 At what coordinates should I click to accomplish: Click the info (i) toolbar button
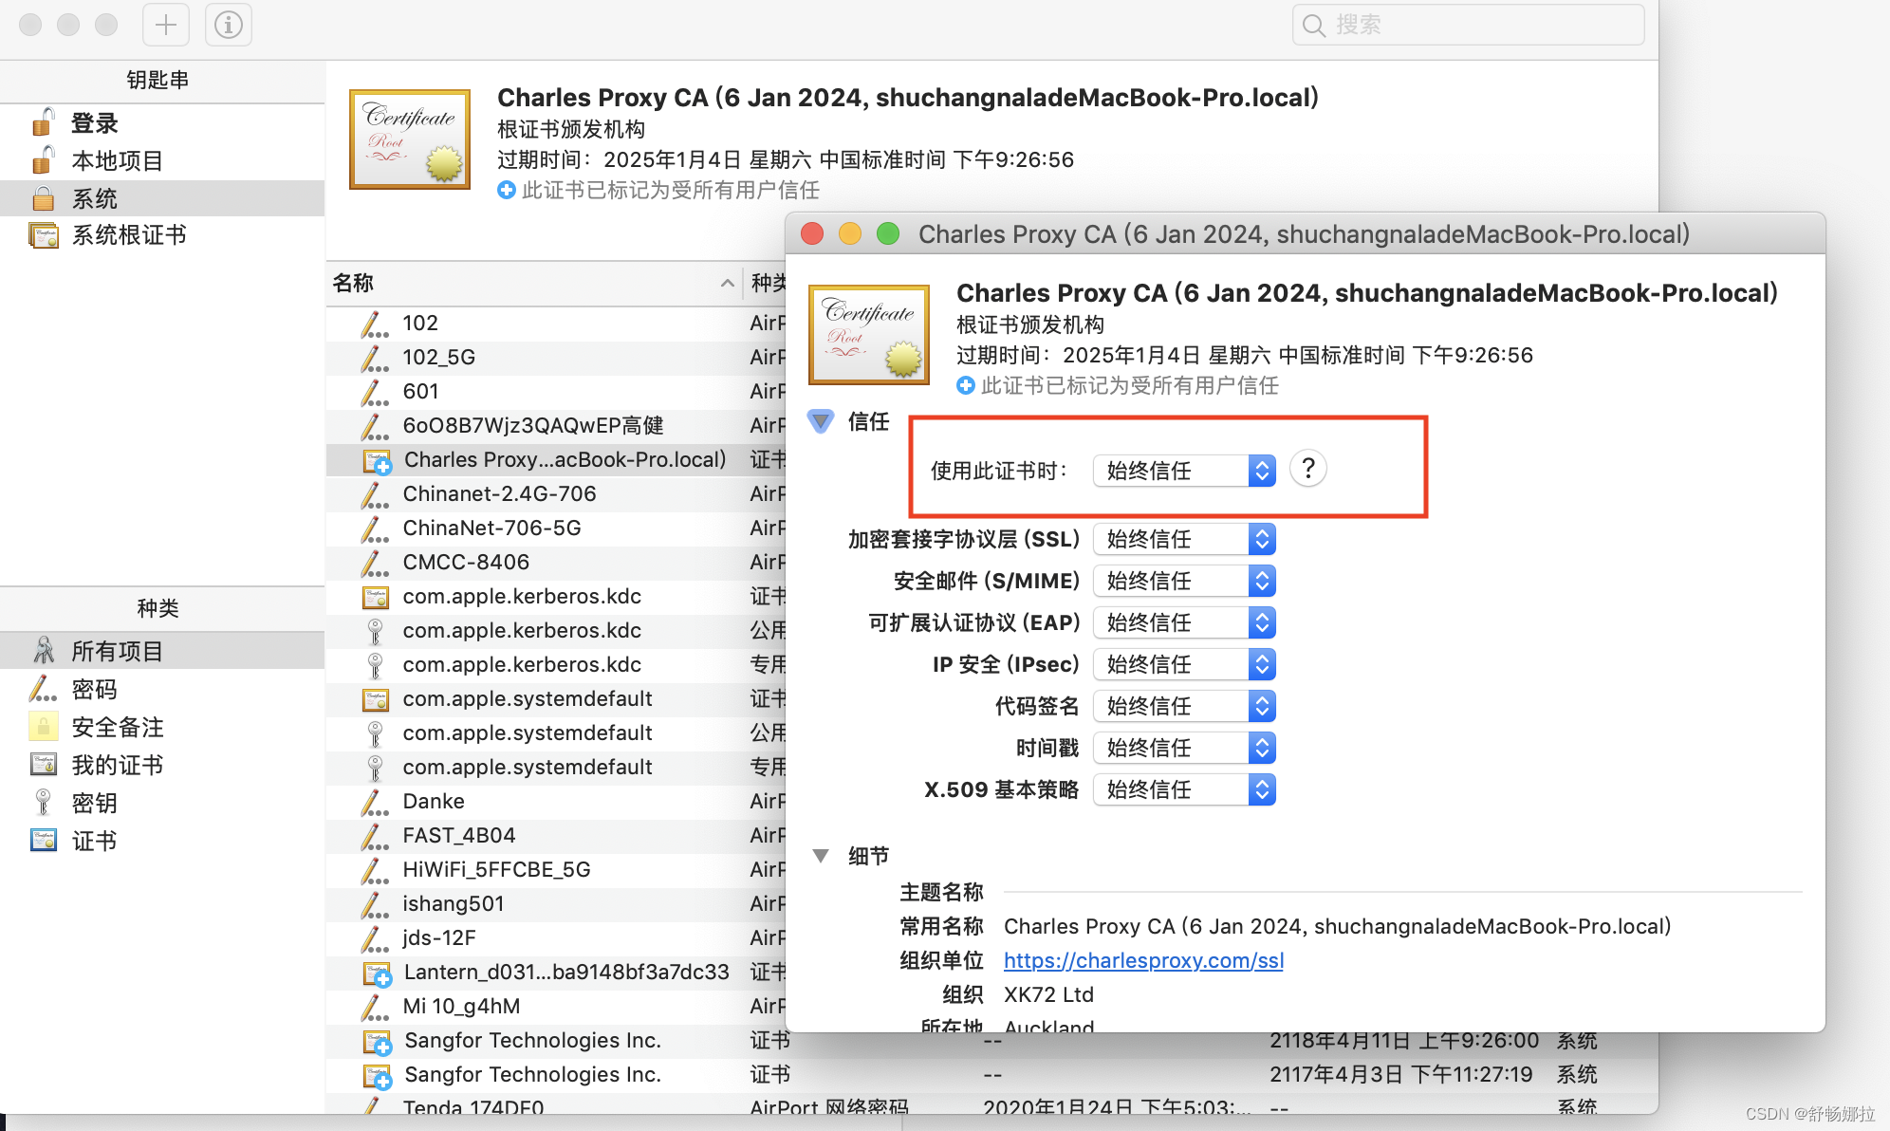(x=228, y=25)
